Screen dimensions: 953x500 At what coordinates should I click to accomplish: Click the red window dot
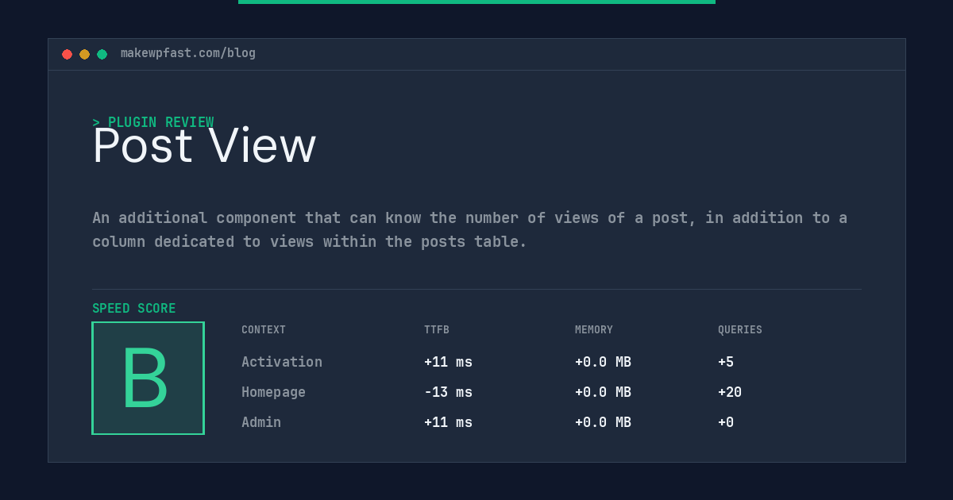(x=67, y=54)
